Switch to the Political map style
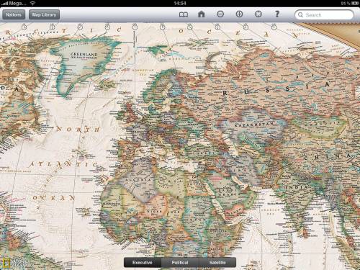The image size is (360, 270). (x=180, y=263)
